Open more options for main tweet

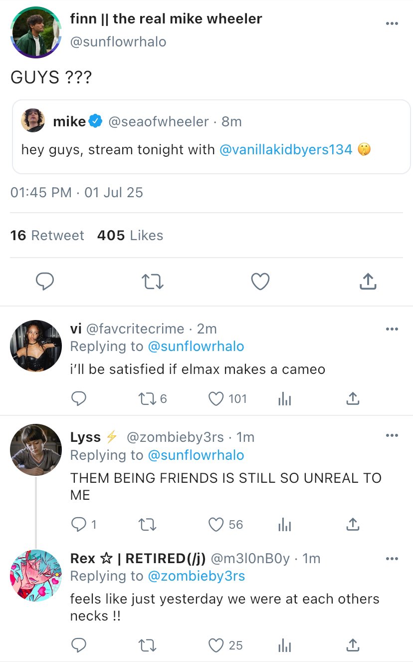coord(392,24)
